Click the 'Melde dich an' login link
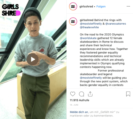Screen dimensions: 133x119 [x=79, y=112]
